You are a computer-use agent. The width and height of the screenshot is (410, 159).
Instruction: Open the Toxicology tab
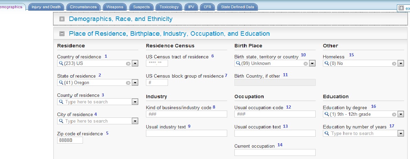coord(169,7)
